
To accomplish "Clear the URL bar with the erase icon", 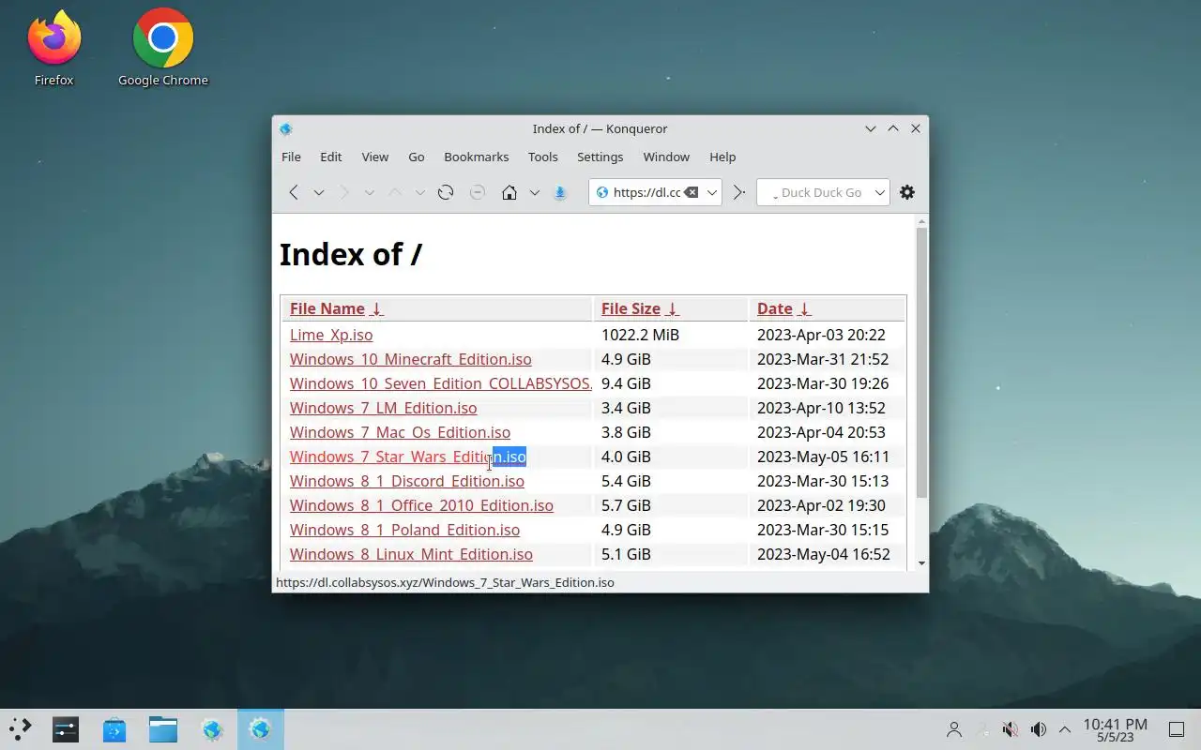I will 691,192.
